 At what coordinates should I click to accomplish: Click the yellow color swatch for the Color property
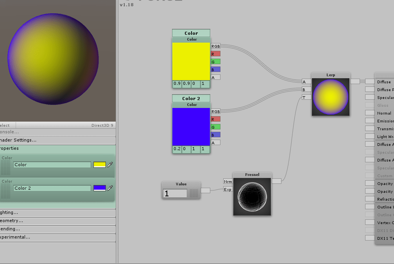tap(100, 165)
